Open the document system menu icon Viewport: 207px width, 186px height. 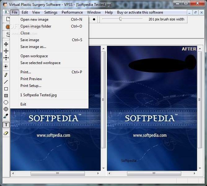click(7, 12)
